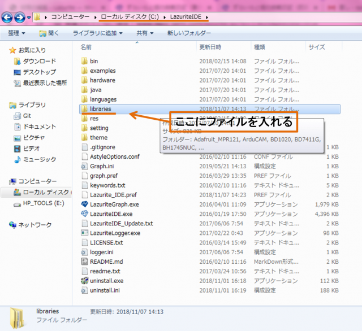Click logger.ini settings file icon
Image resolution: width=362 pixels, height=331 pixels.
tap(84, 252)
